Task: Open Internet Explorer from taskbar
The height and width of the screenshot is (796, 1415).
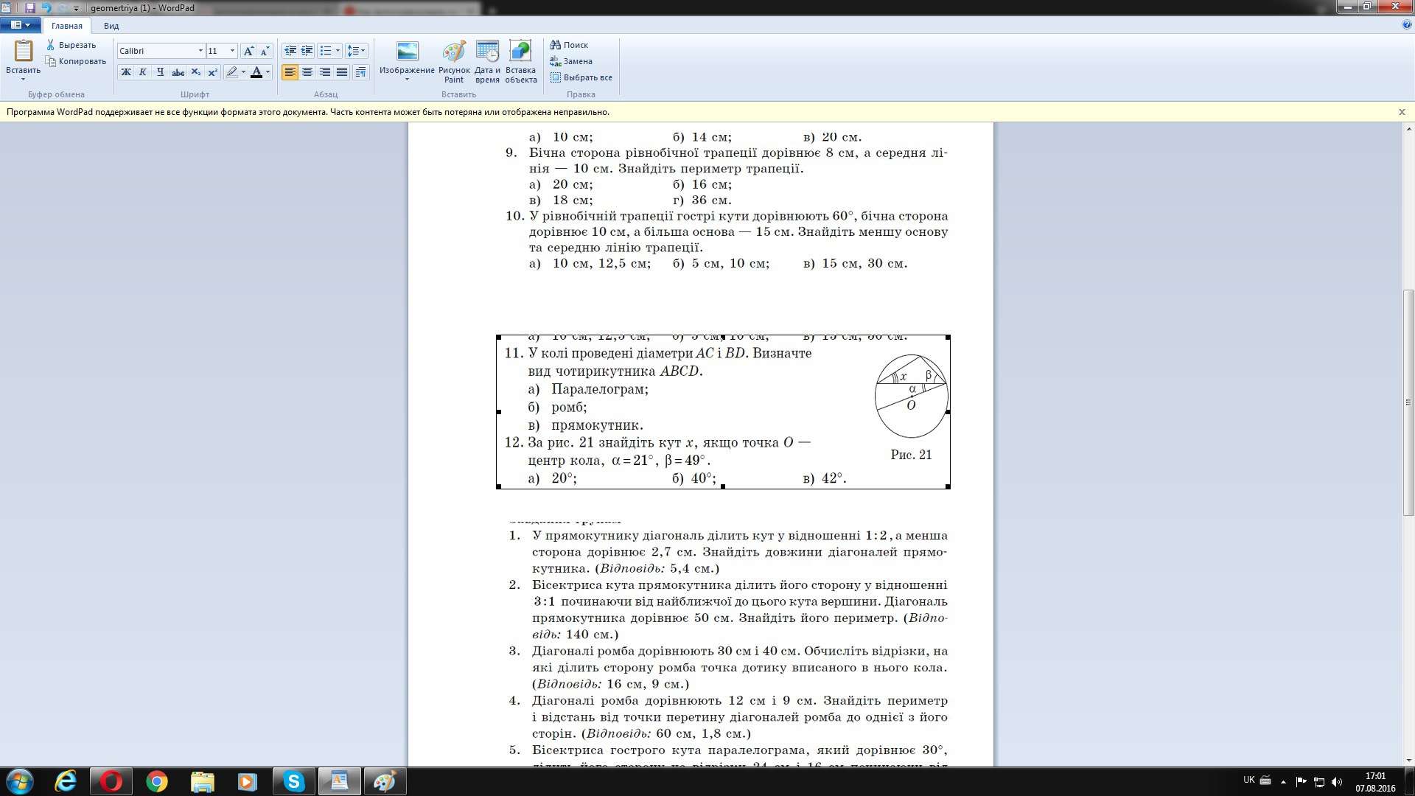Action: coord(66,781)
